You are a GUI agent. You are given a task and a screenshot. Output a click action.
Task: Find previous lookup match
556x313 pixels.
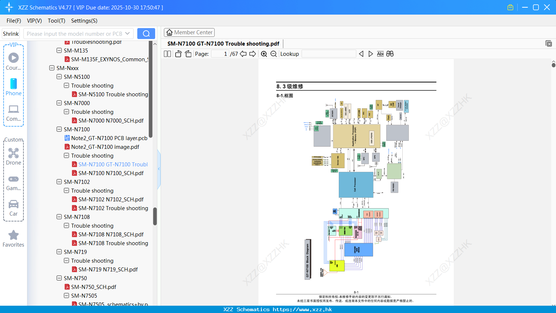coord(361,54)
